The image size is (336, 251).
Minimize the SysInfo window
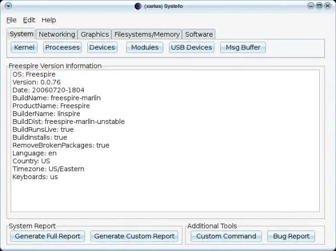point(311,6)
